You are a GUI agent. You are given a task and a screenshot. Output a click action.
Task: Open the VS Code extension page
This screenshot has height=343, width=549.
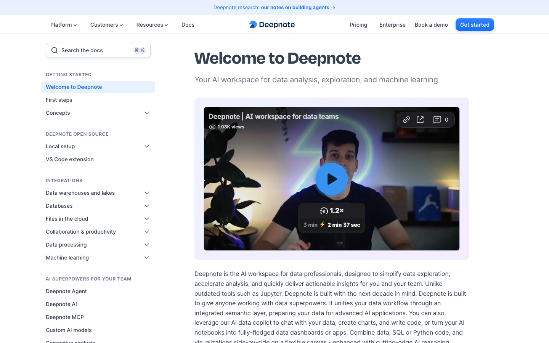pos(70,159)
